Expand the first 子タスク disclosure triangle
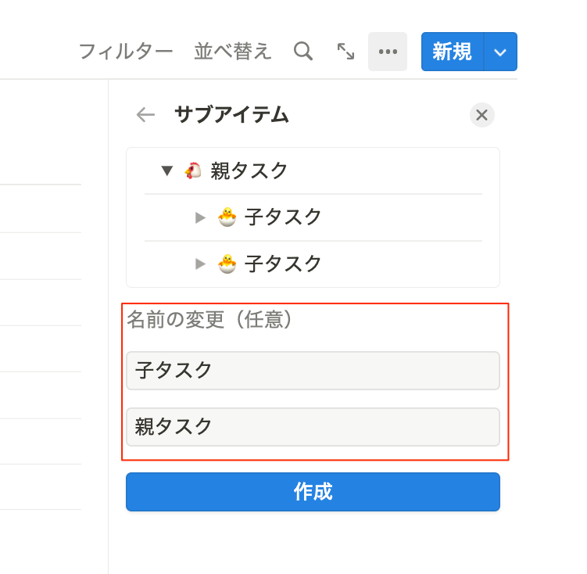 pyautogui.click(x=201, y=217)
